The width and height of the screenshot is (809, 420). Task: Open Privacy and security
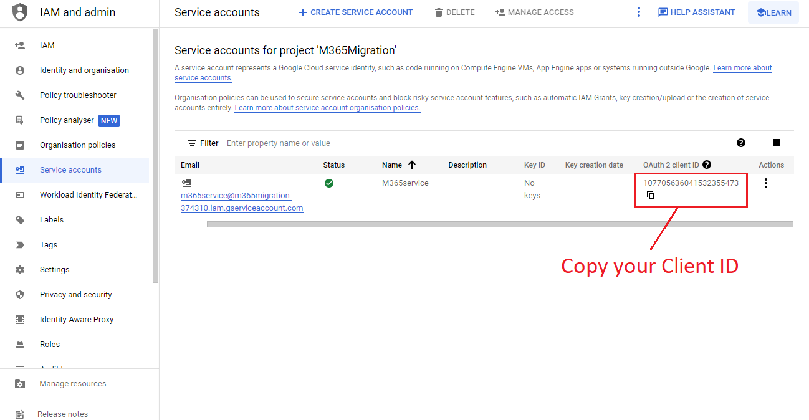click(75, 295)
